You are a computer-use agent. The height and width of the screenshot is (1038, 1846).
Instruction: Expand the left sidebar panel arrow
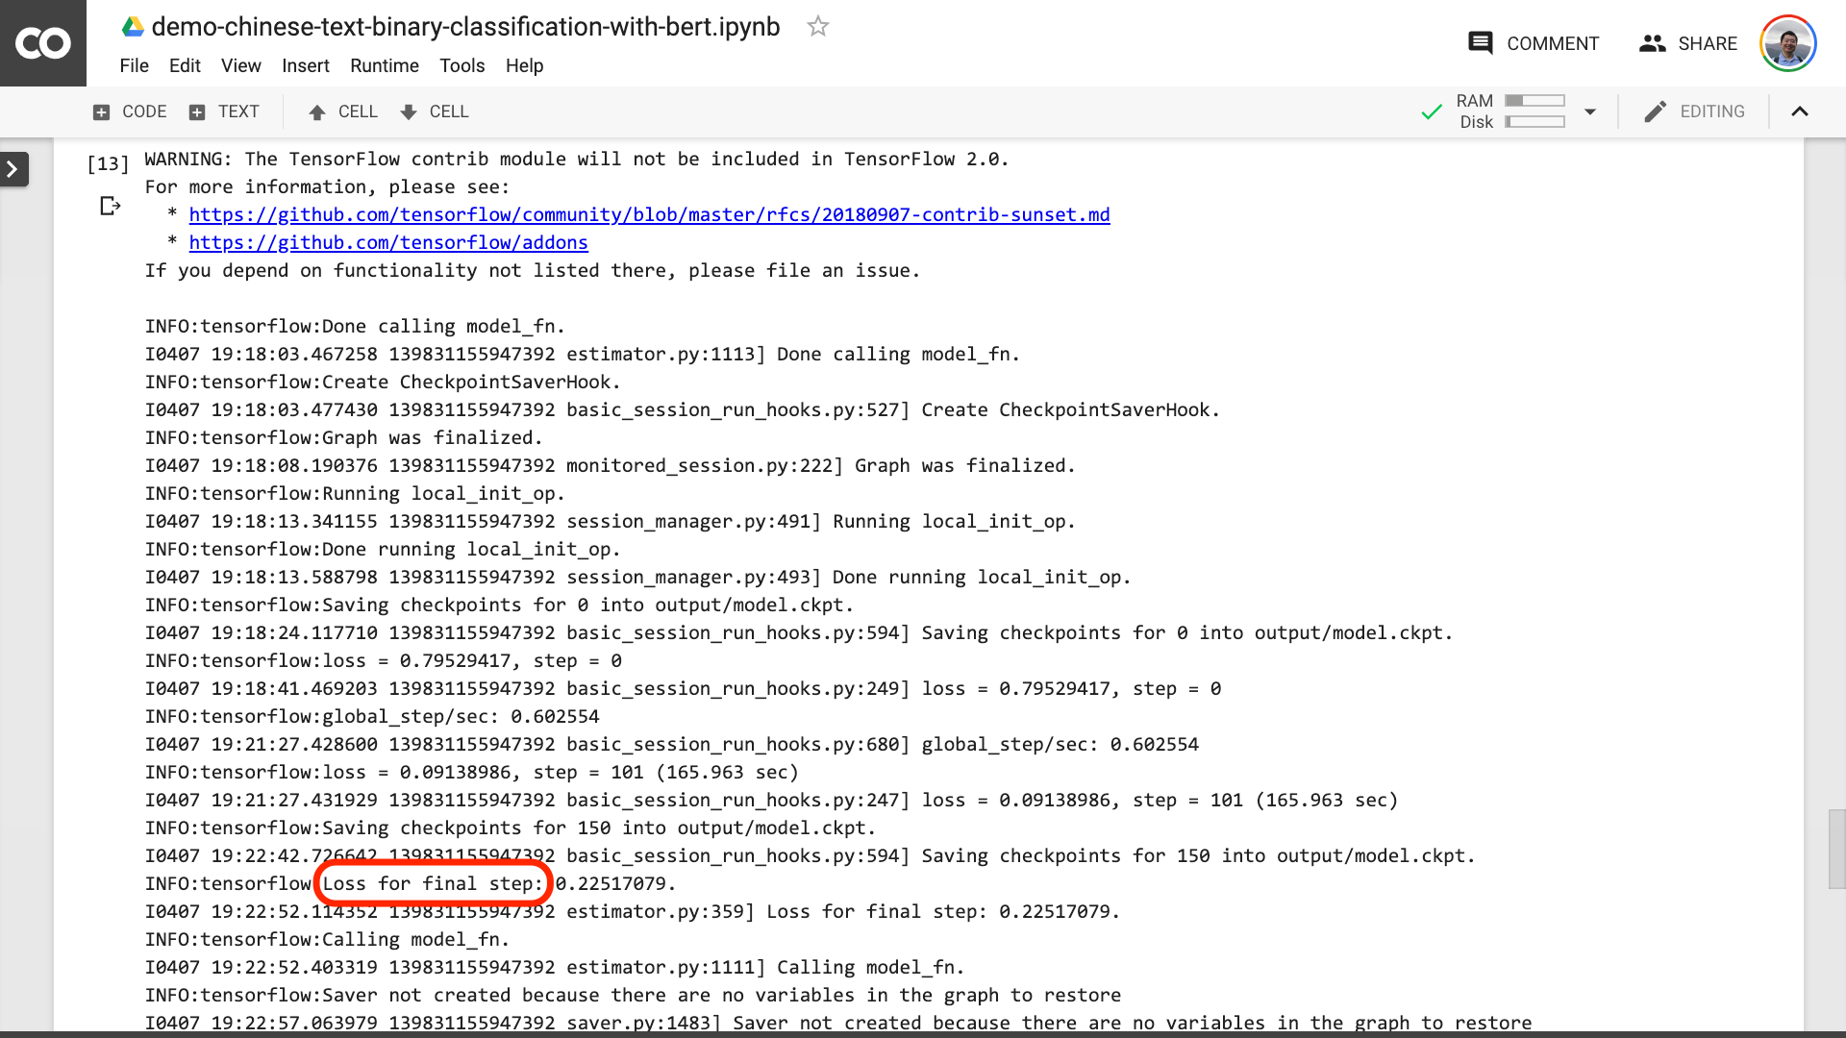click(x=13, y=169)
